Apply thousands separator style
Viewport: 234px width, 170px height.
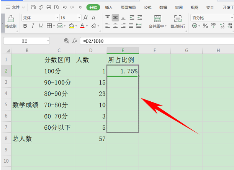click(x=213, y=26)
